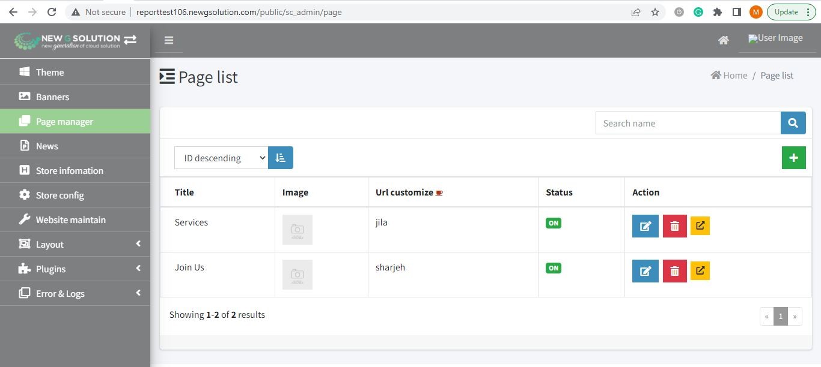Viewport: 821px width, 367px height.
Task: Open the Chrome three-dot menu
Action: click(x=808, y=12)
